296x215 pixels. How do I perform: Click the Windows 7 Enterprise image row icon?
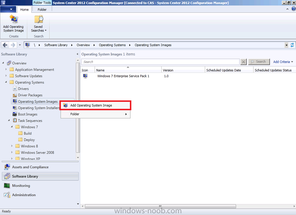85,76
